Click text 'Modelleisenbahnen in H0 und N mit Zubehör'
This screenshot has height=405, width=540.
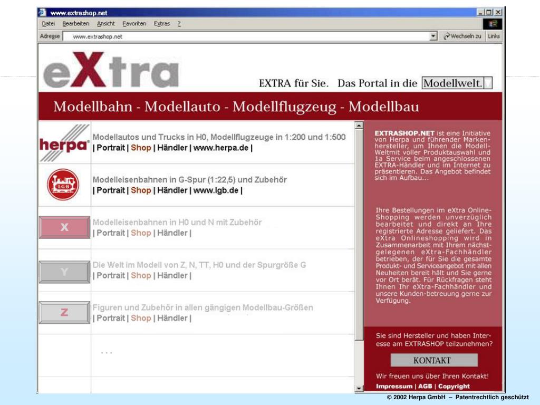point(177,223)
